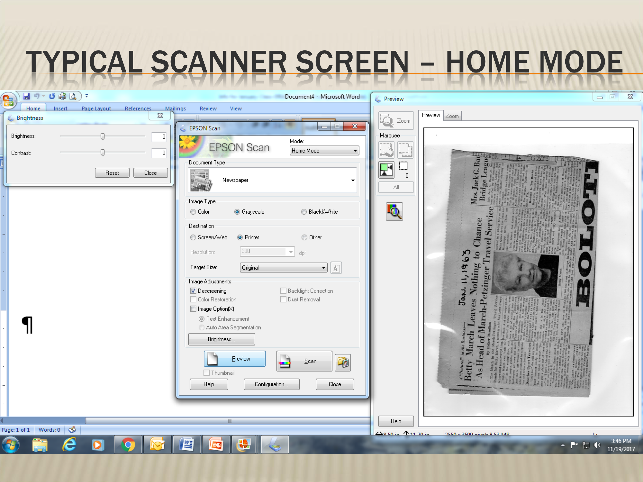Click the Target Size orientation A icon

coord(336,268)
